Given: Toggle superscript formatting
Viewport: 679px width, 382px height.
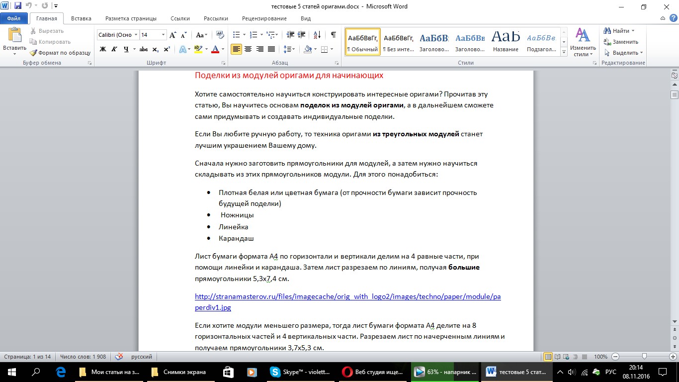Looking at the screenshot, I should tap(167, 49).
